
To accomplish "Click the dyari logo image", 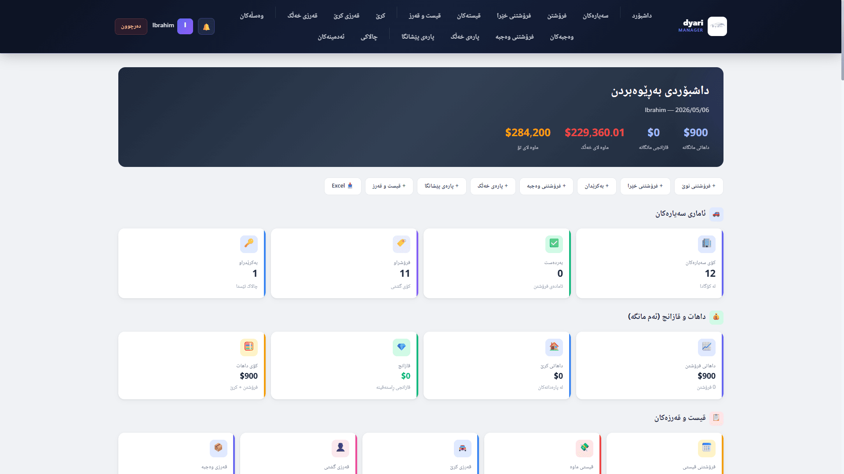I will tap(717, 26).
